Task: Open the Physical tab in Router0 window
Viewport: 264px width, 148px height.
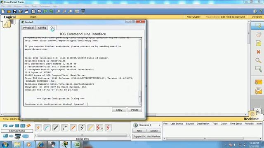Action: [28, 28]
